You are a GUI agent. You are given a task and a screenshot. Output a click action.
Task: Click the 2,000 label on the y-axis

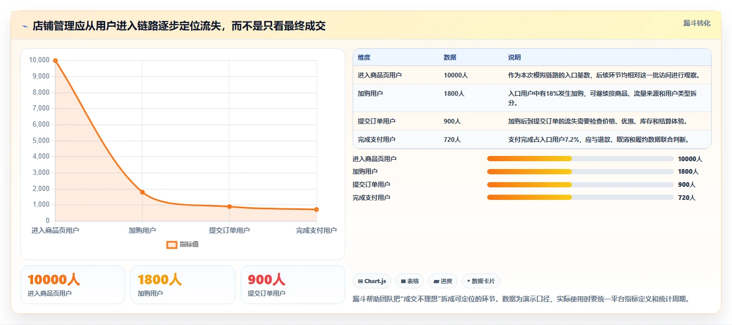(x=41, y=189)
